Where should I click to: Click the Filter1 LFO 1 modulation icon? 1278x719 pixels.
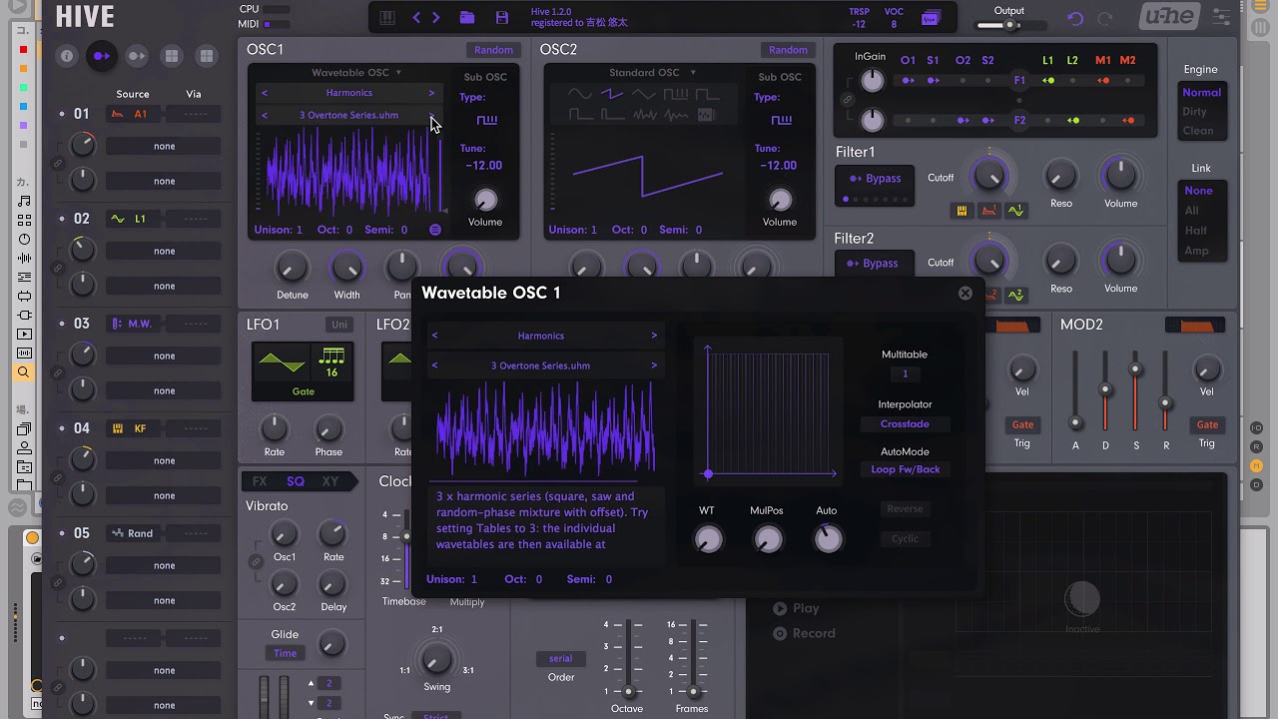point(1016,211)
